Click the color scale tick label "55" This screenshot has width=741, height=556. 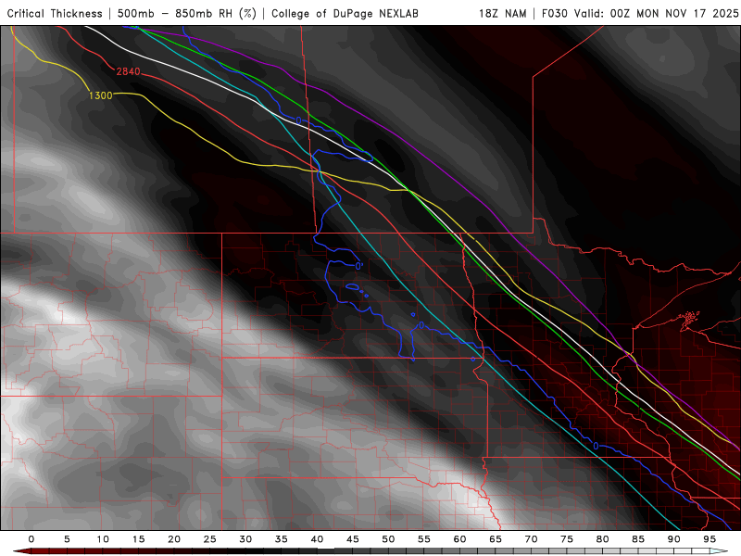pos(424,539)
